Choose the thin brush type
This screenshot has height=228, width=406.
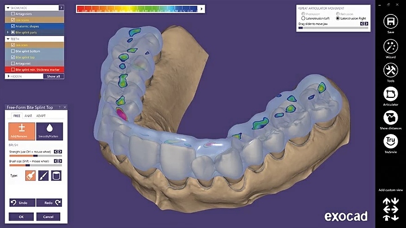click(43, 176)
